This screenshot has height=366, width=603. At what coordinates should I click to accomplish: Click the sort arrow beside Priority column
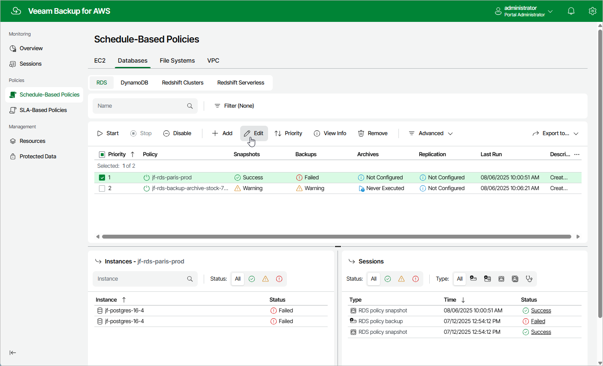tap(133, 154)
